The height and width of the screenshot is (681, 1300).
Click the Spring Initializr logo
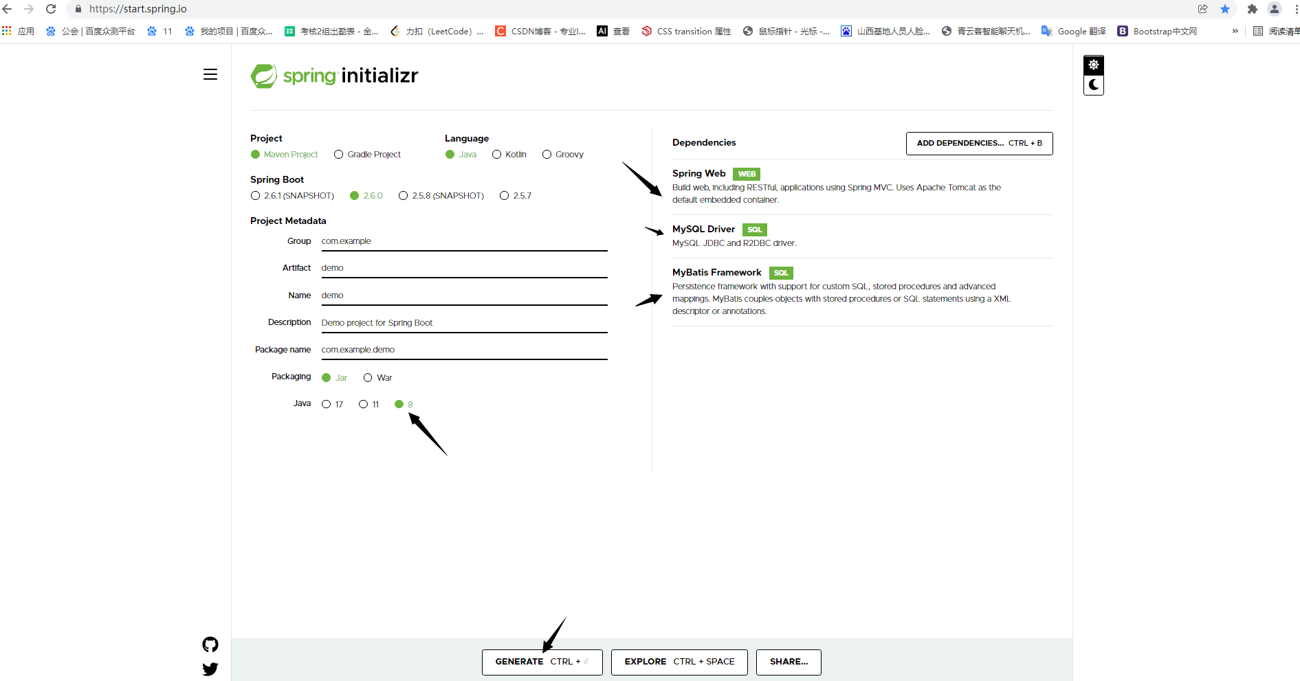(334, 76)
